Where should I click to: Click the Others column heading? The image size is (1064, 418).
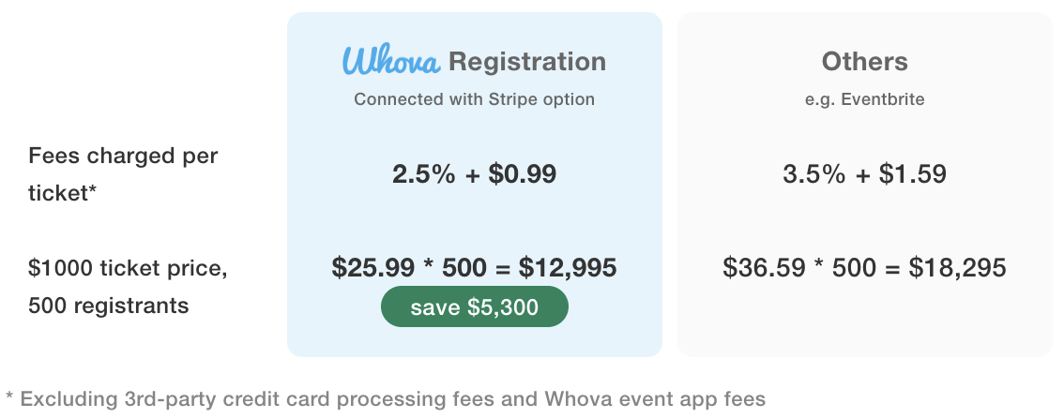[864, 62]
